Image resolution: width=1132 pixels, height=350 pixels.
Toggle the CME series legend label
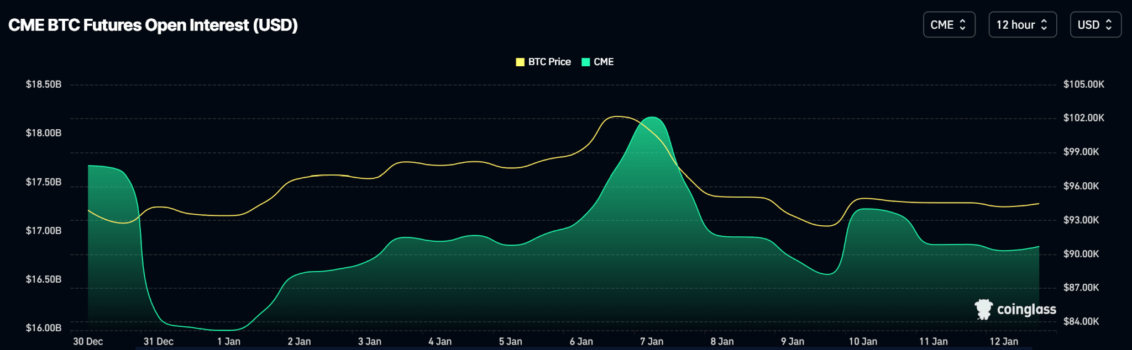603,62
